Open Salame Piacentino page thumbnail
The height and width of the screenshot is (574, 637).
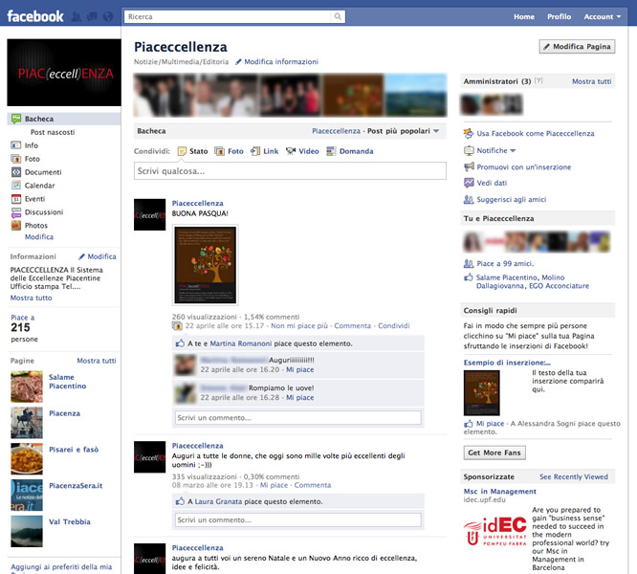(x=27, y=386)
